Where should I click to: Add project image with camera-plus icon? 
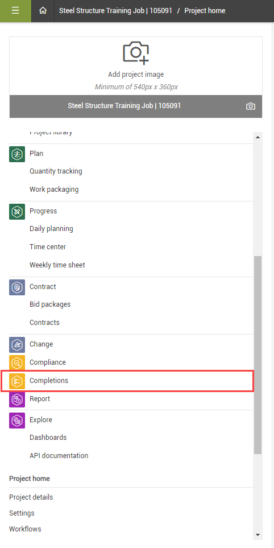click(136, 53)
